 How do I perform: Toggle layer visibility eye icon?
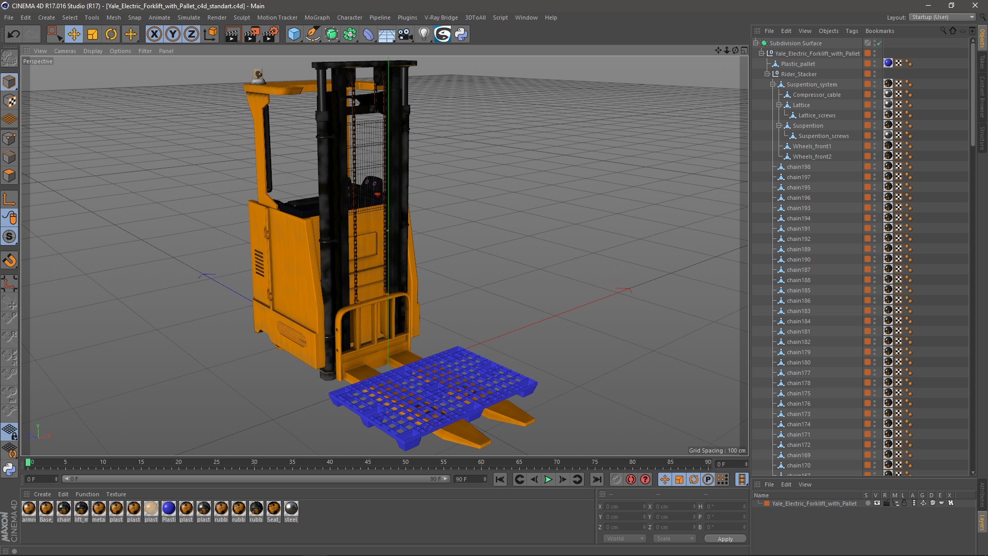point(877,503)
